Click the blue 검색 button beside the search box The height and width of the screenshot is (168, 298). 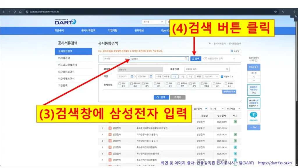pos(196,59)
